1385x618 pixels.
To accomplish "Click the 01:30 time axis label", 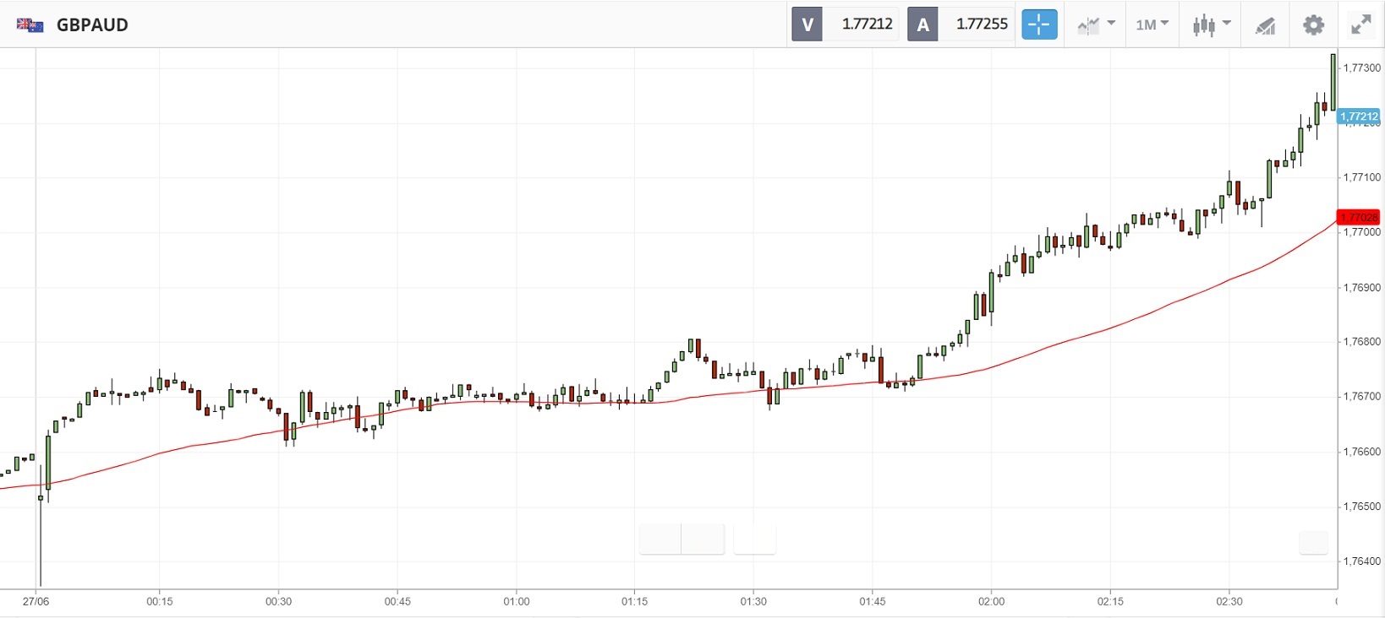I will click(753, 602).
